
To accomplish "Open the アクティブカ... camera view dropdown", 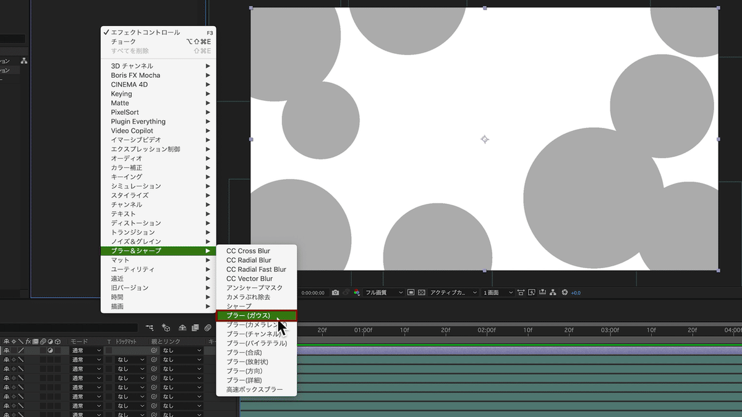I will (x=454, y=292).
